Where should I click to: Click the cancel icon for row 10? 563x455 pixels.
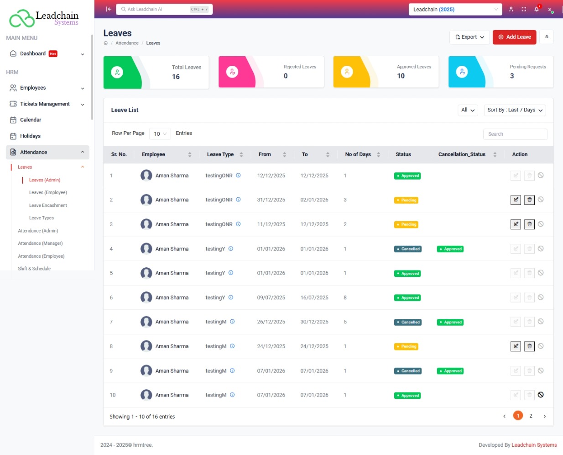click(541, 395)
